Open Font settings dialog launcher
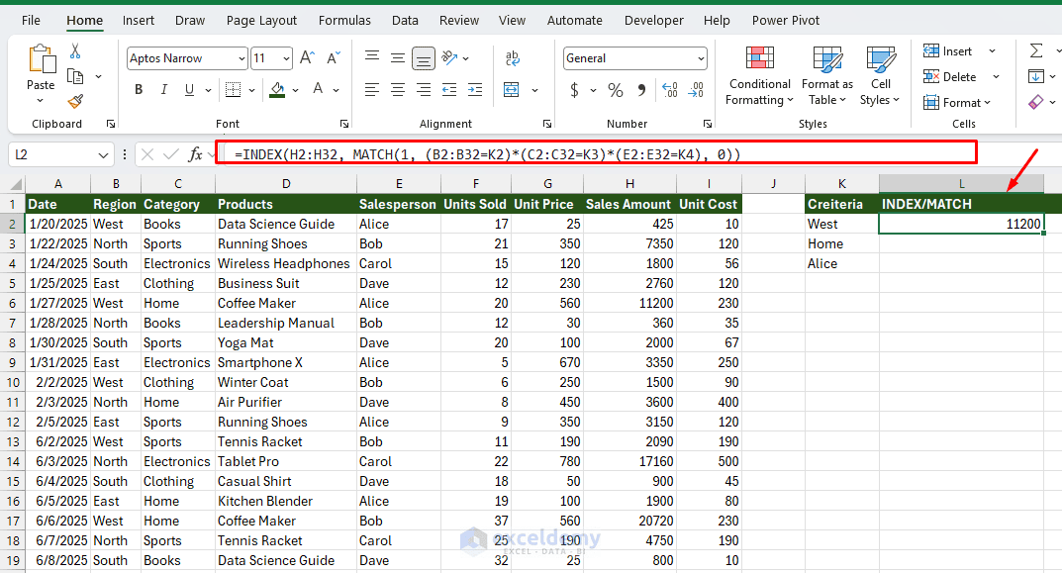 click(x=344, y=124)
